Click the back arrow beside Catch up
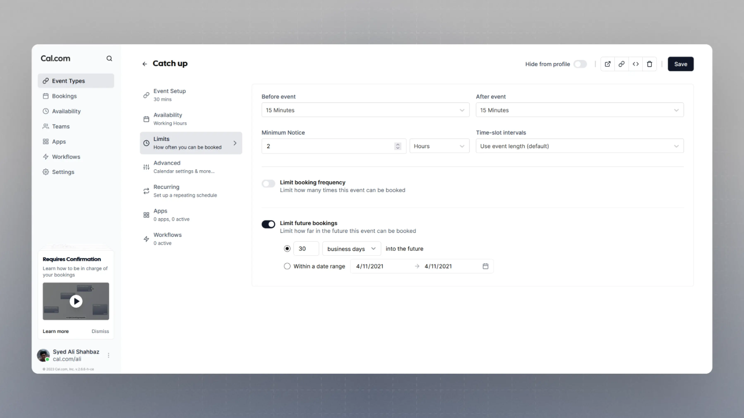This screenshot has width=744, height=418. tap(145, 64)
